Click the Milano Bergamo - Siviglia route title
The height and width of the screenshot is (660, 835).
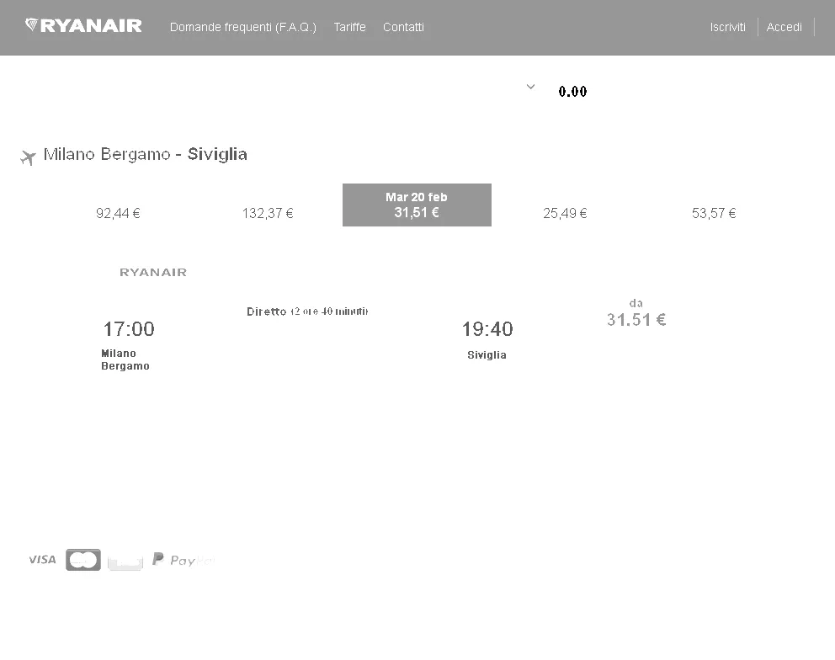click(146, 155)
